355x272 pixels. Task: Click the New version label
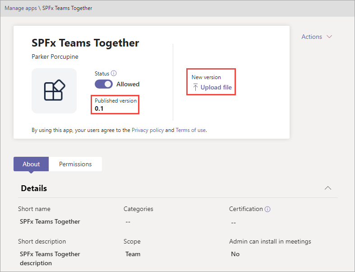(x=206, y=77)
